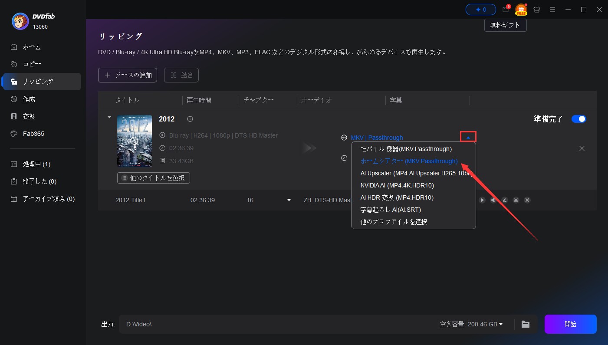
Task: Toggle the 準備完了 switch
Action: (579, 119)
